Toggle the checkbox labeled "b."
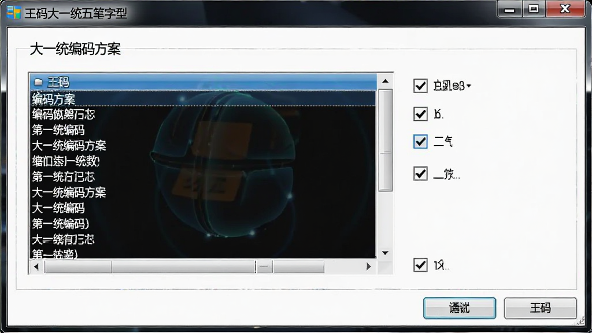This screenshot has height=333, width=592. click(420, 114)
